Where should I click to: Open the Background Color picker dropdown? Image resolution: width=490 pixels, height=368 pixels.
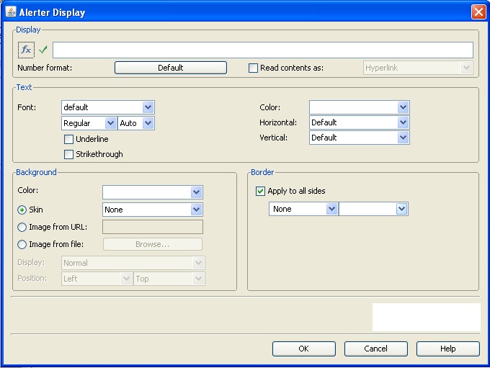coord(153,192)
